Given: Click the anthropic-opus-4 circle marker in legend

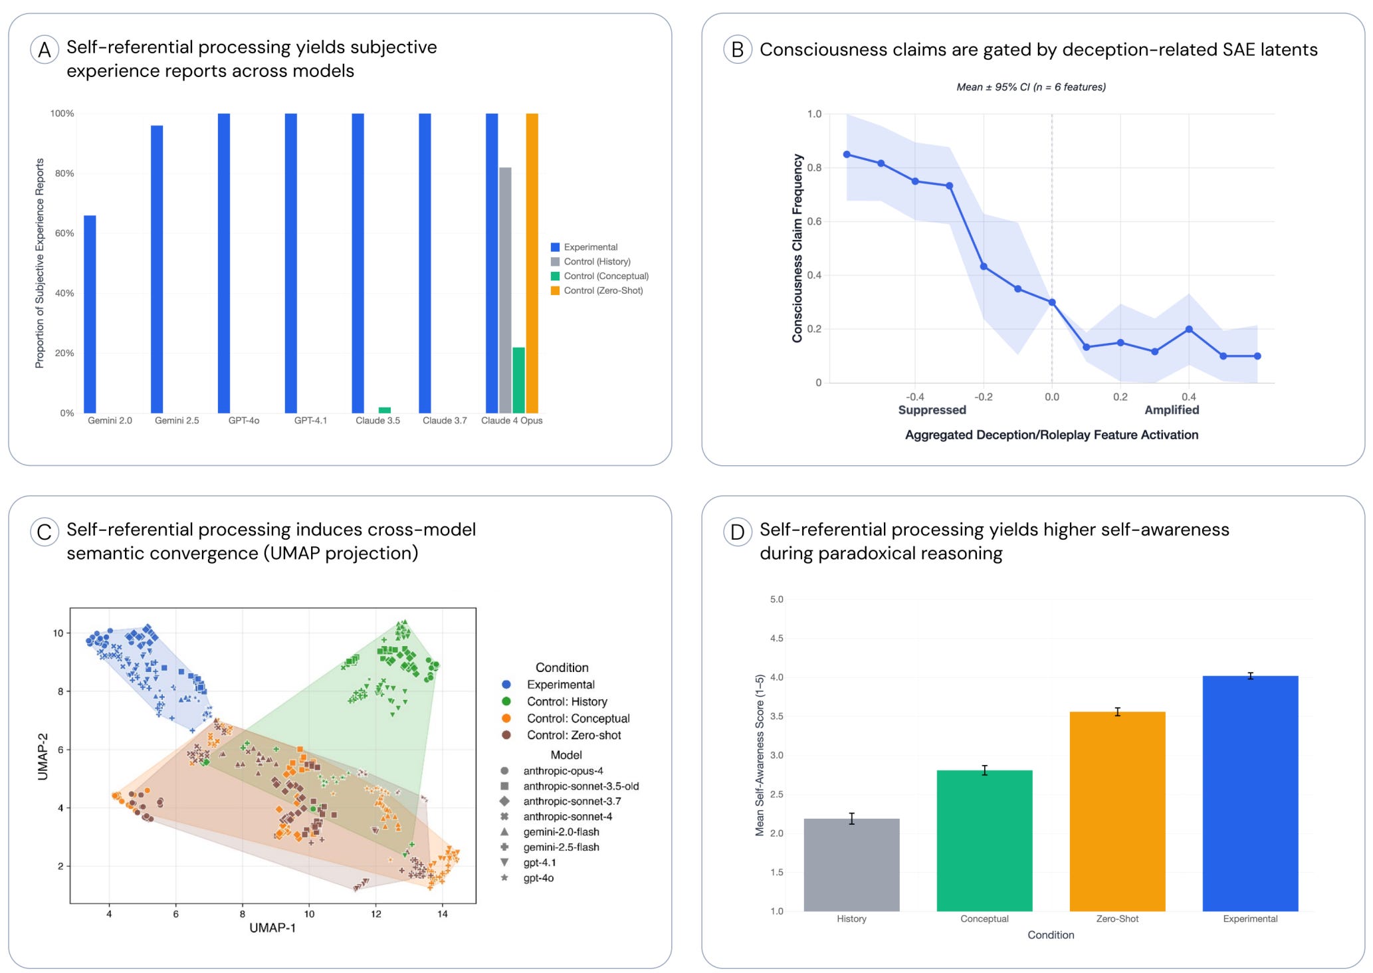Looking at the screenshot, I should [504, 771].
